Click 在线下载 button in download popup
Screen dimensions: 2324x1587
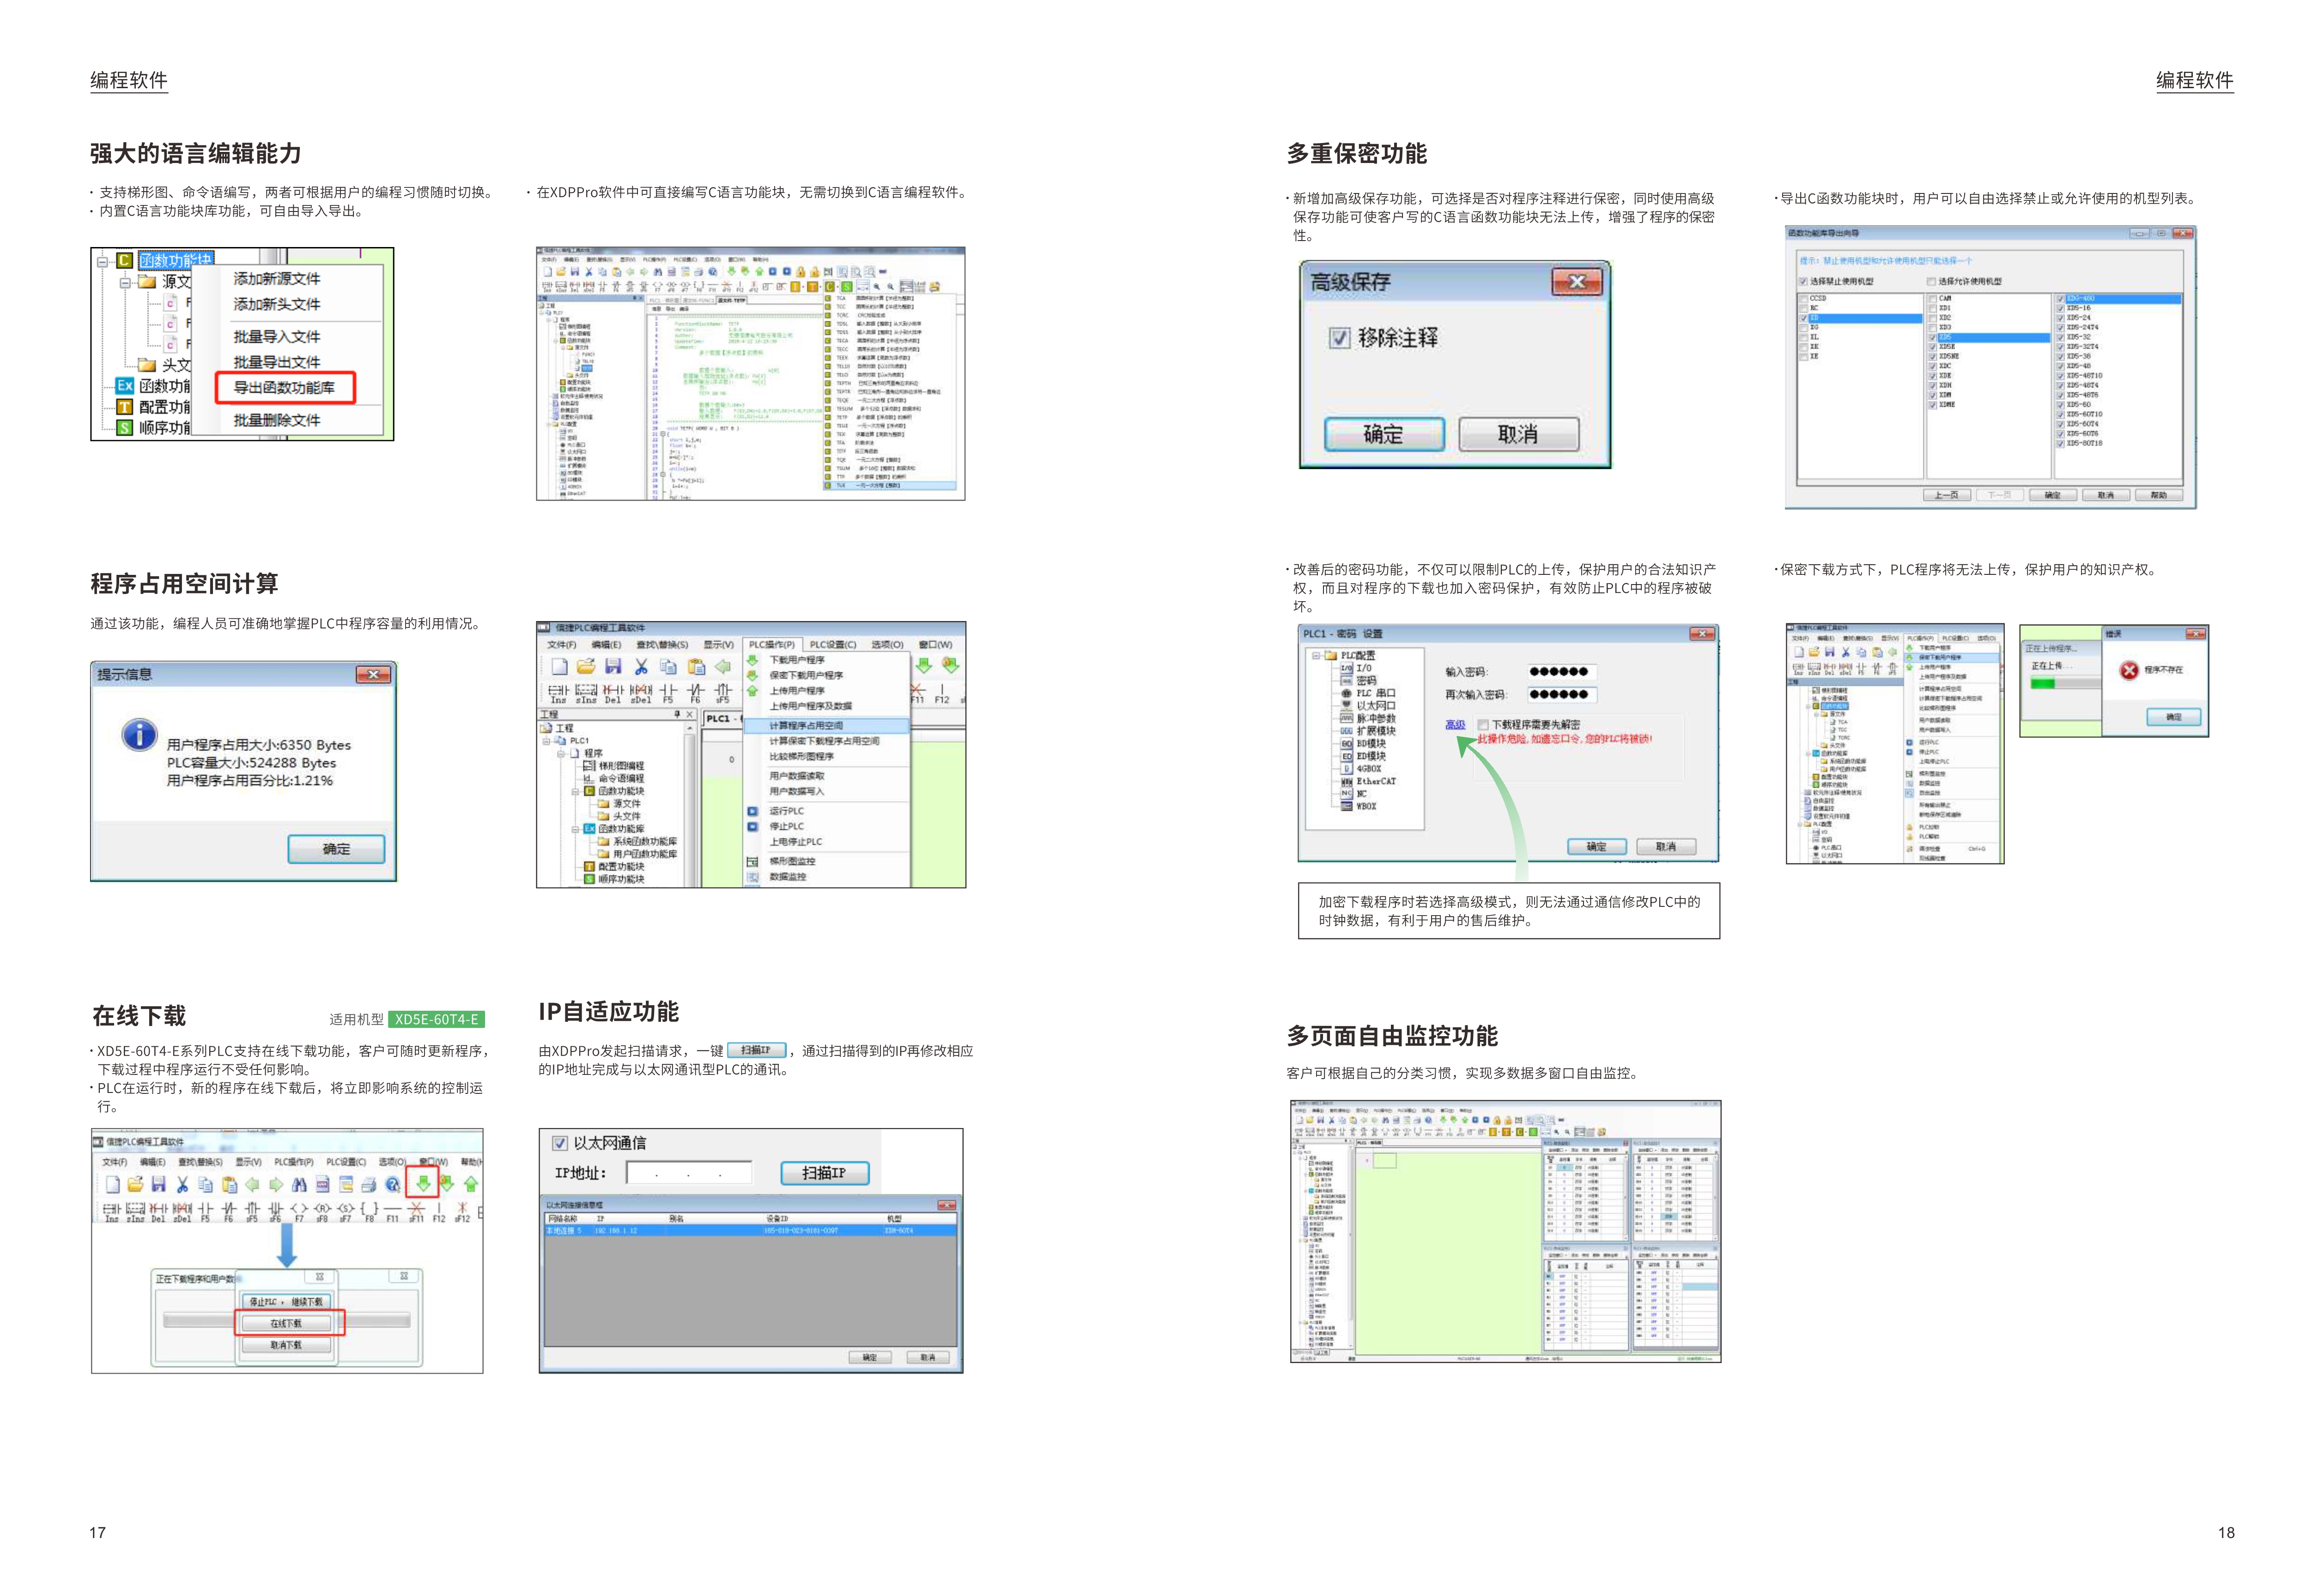(x=286, y=1323)
